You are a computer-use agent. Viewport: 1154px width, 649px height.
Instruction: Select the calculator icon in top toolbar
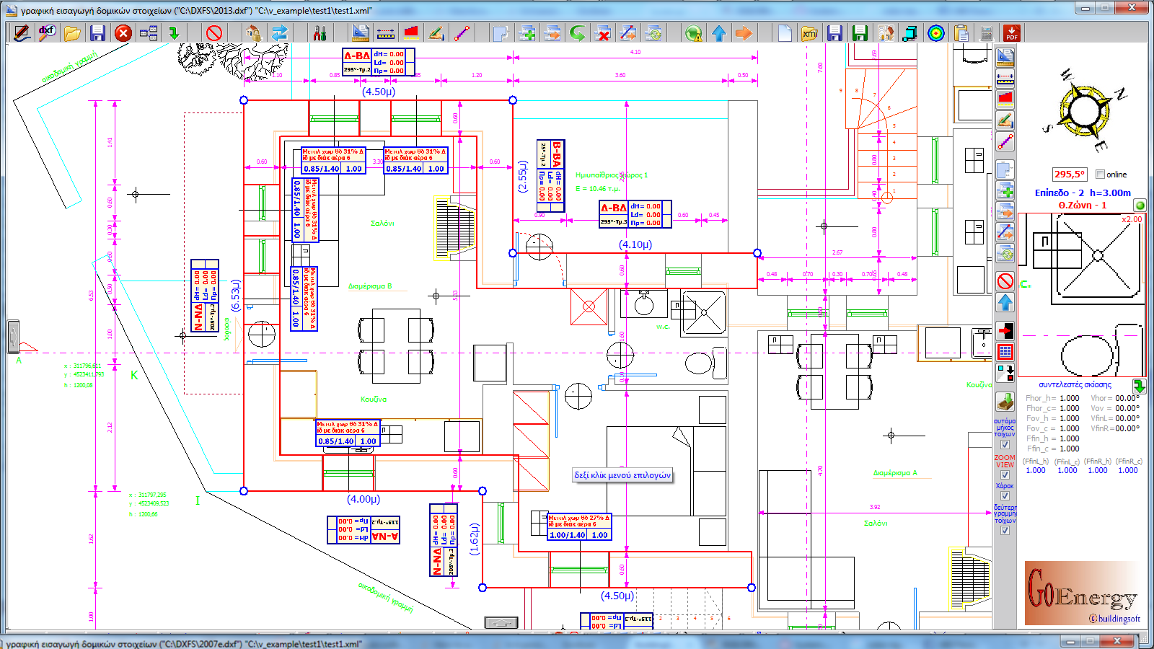pyautogui.click(x=987, y=33)
